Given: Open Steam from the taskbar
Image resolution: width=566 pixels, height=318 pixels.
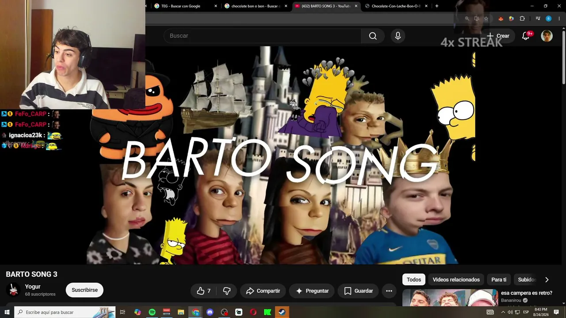Looking at the screenshot, I should click(x=282, y=312).
